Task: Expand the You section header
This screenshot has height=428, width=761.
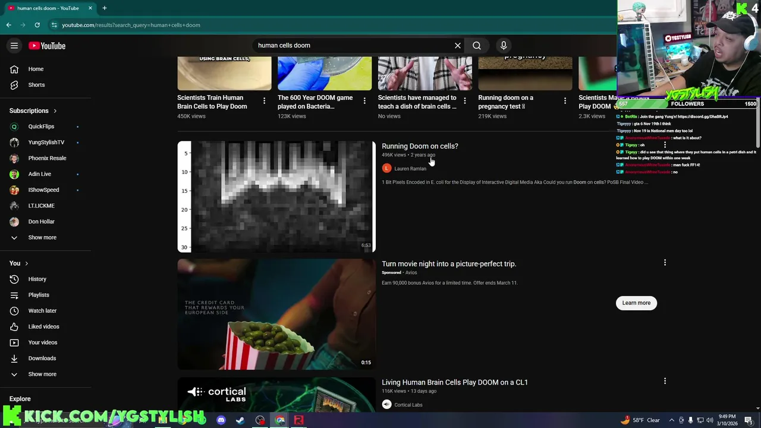Action: [19, 263]
